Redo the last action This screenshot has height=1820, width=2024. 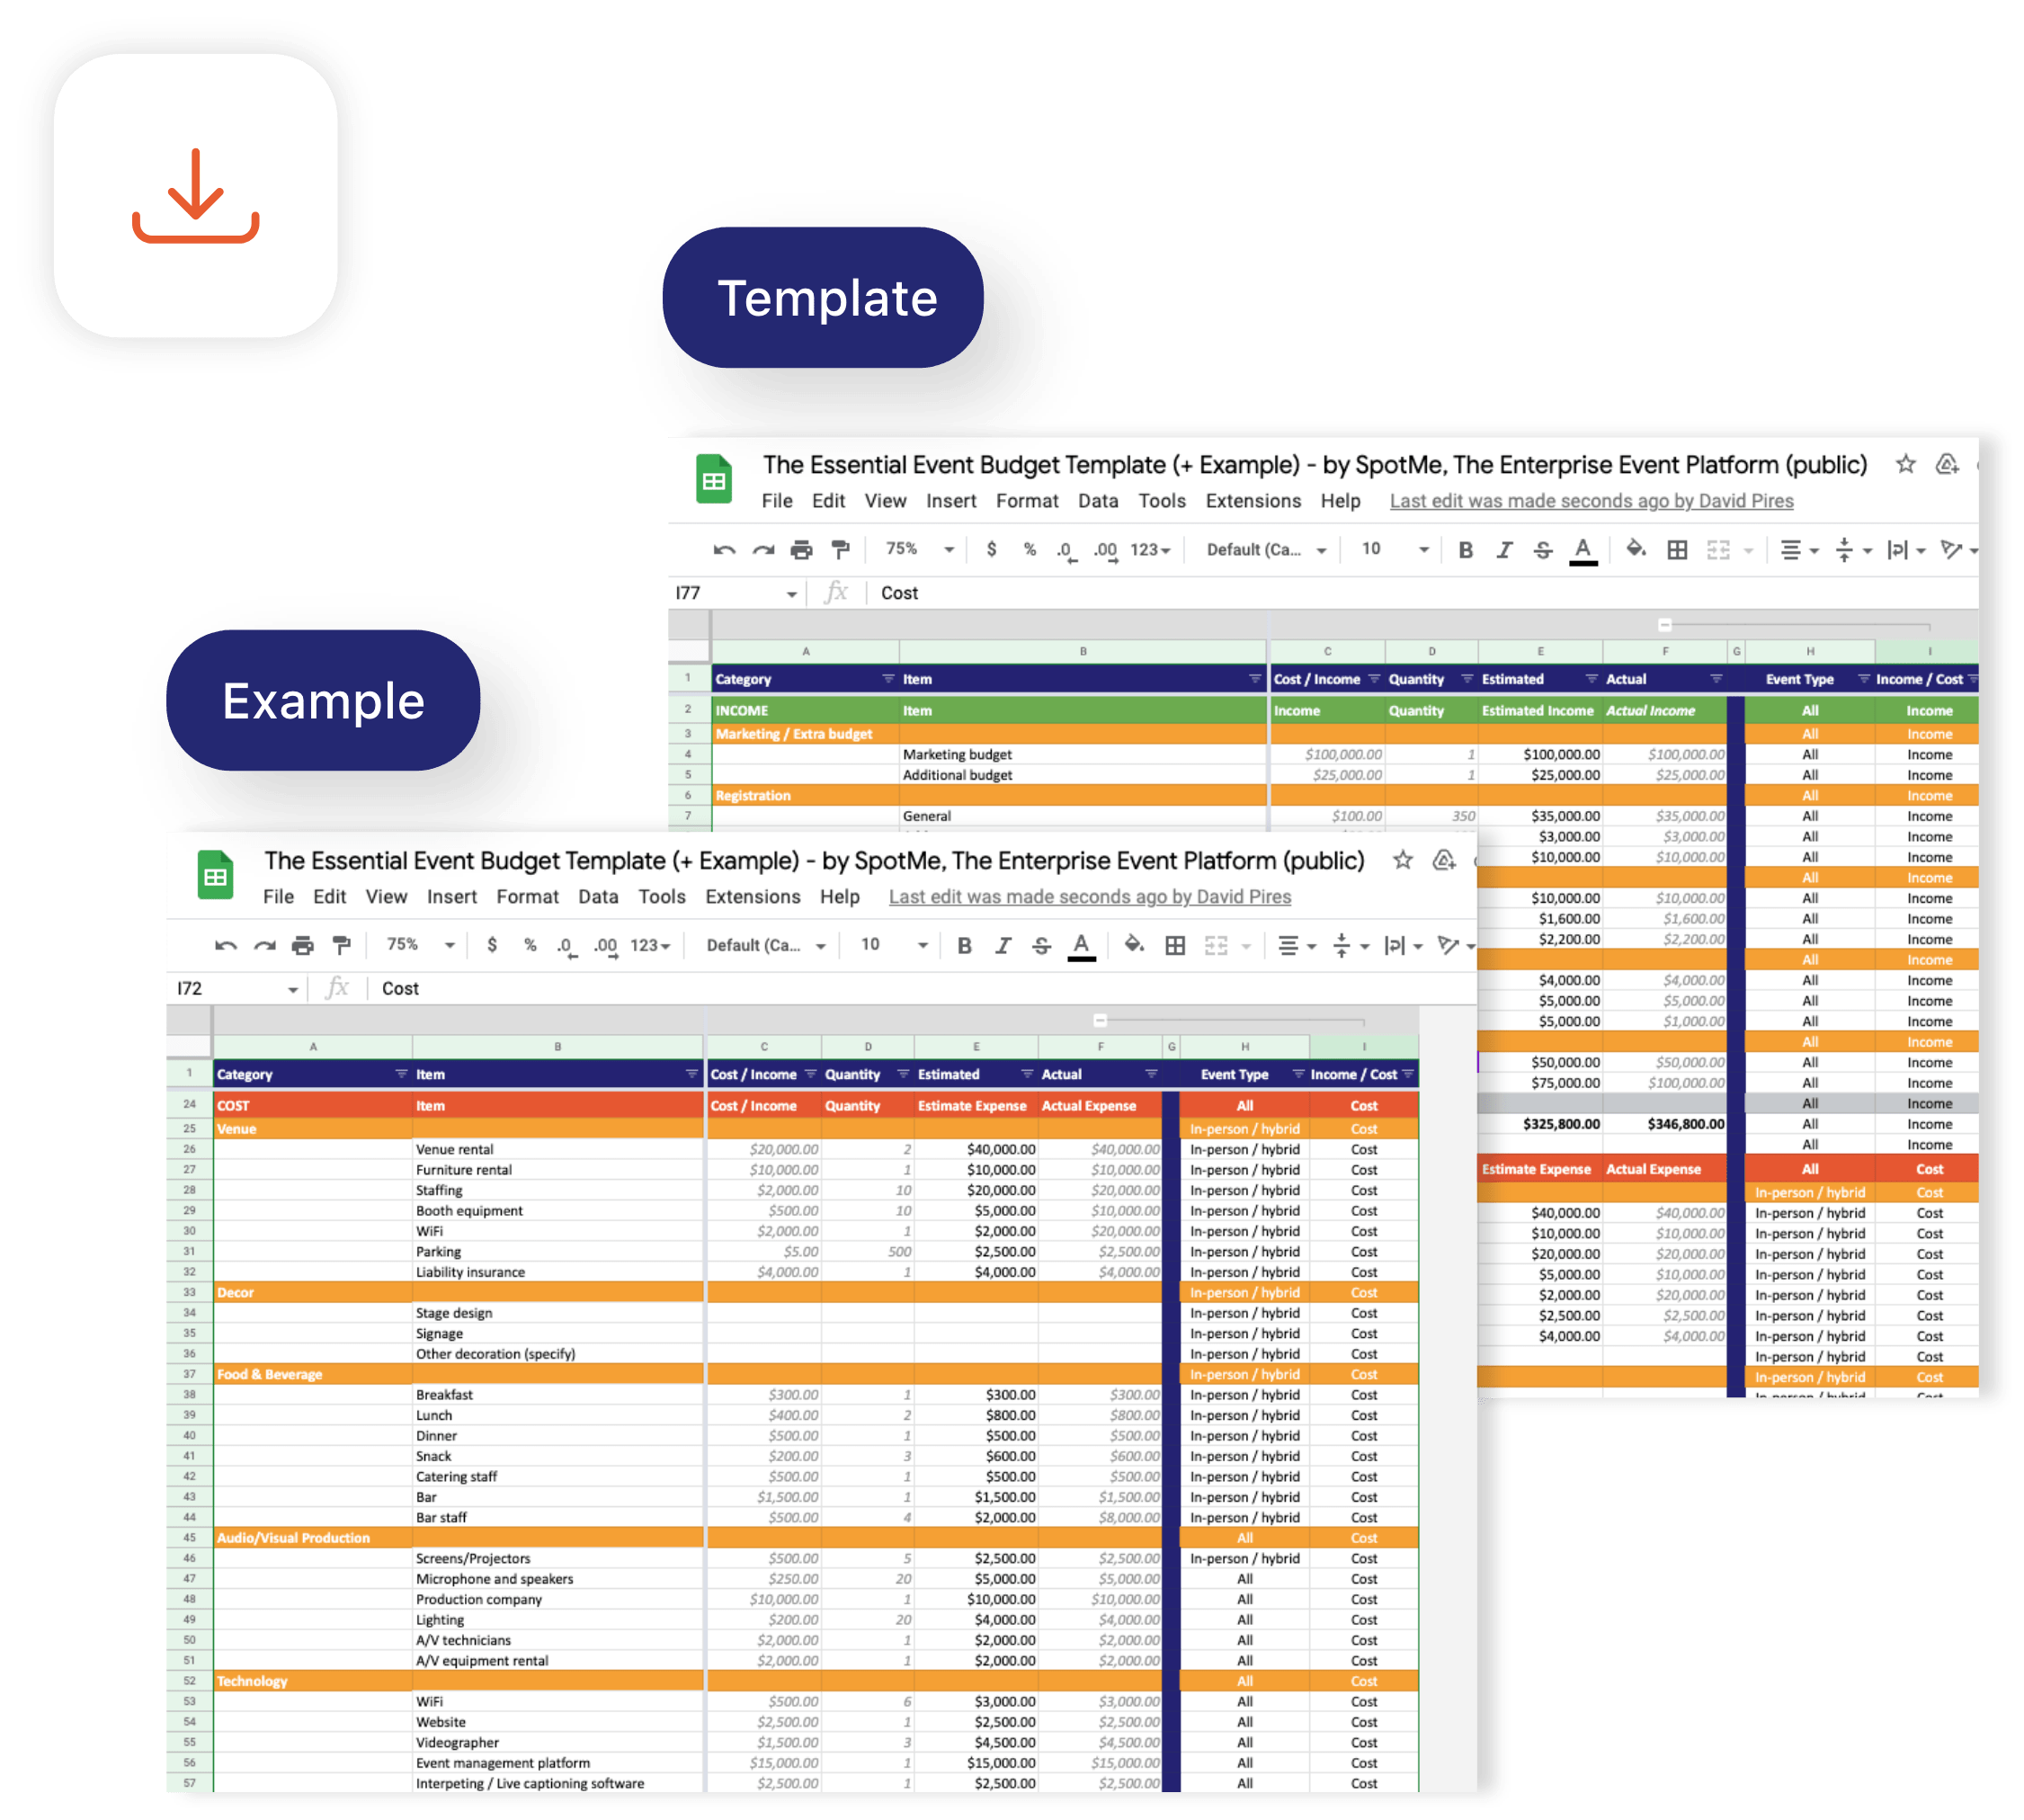point(264,945)
